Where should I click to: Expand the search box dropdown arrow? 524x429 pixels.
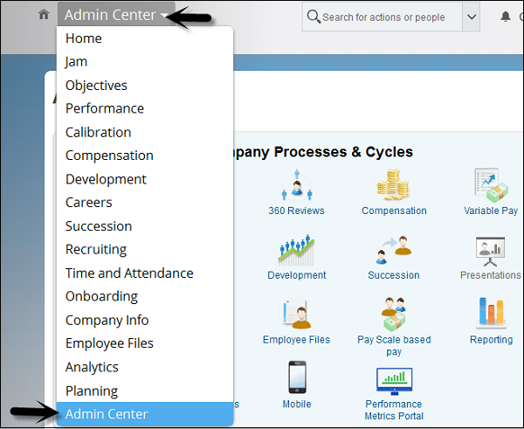pyautogui.click(x=472, y=17)
